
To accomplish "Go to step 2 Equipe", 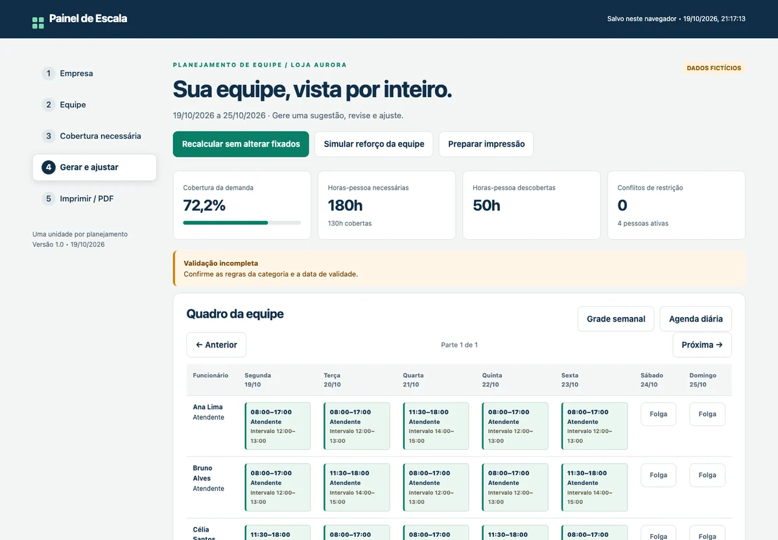I will [94, 104].
